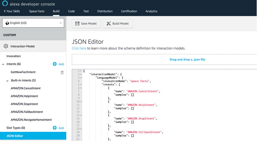Click the "AMAZON.HelpIntent" string in editor

pyautogui.click(x=141, y=105)
